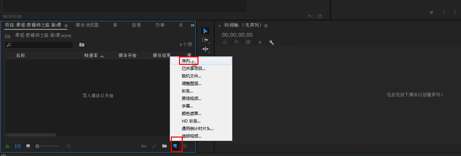The width and height of the screenshot is (461, 156).
Task: Choose 颜色遮罩... from the menu
Action: coord(201,114)
